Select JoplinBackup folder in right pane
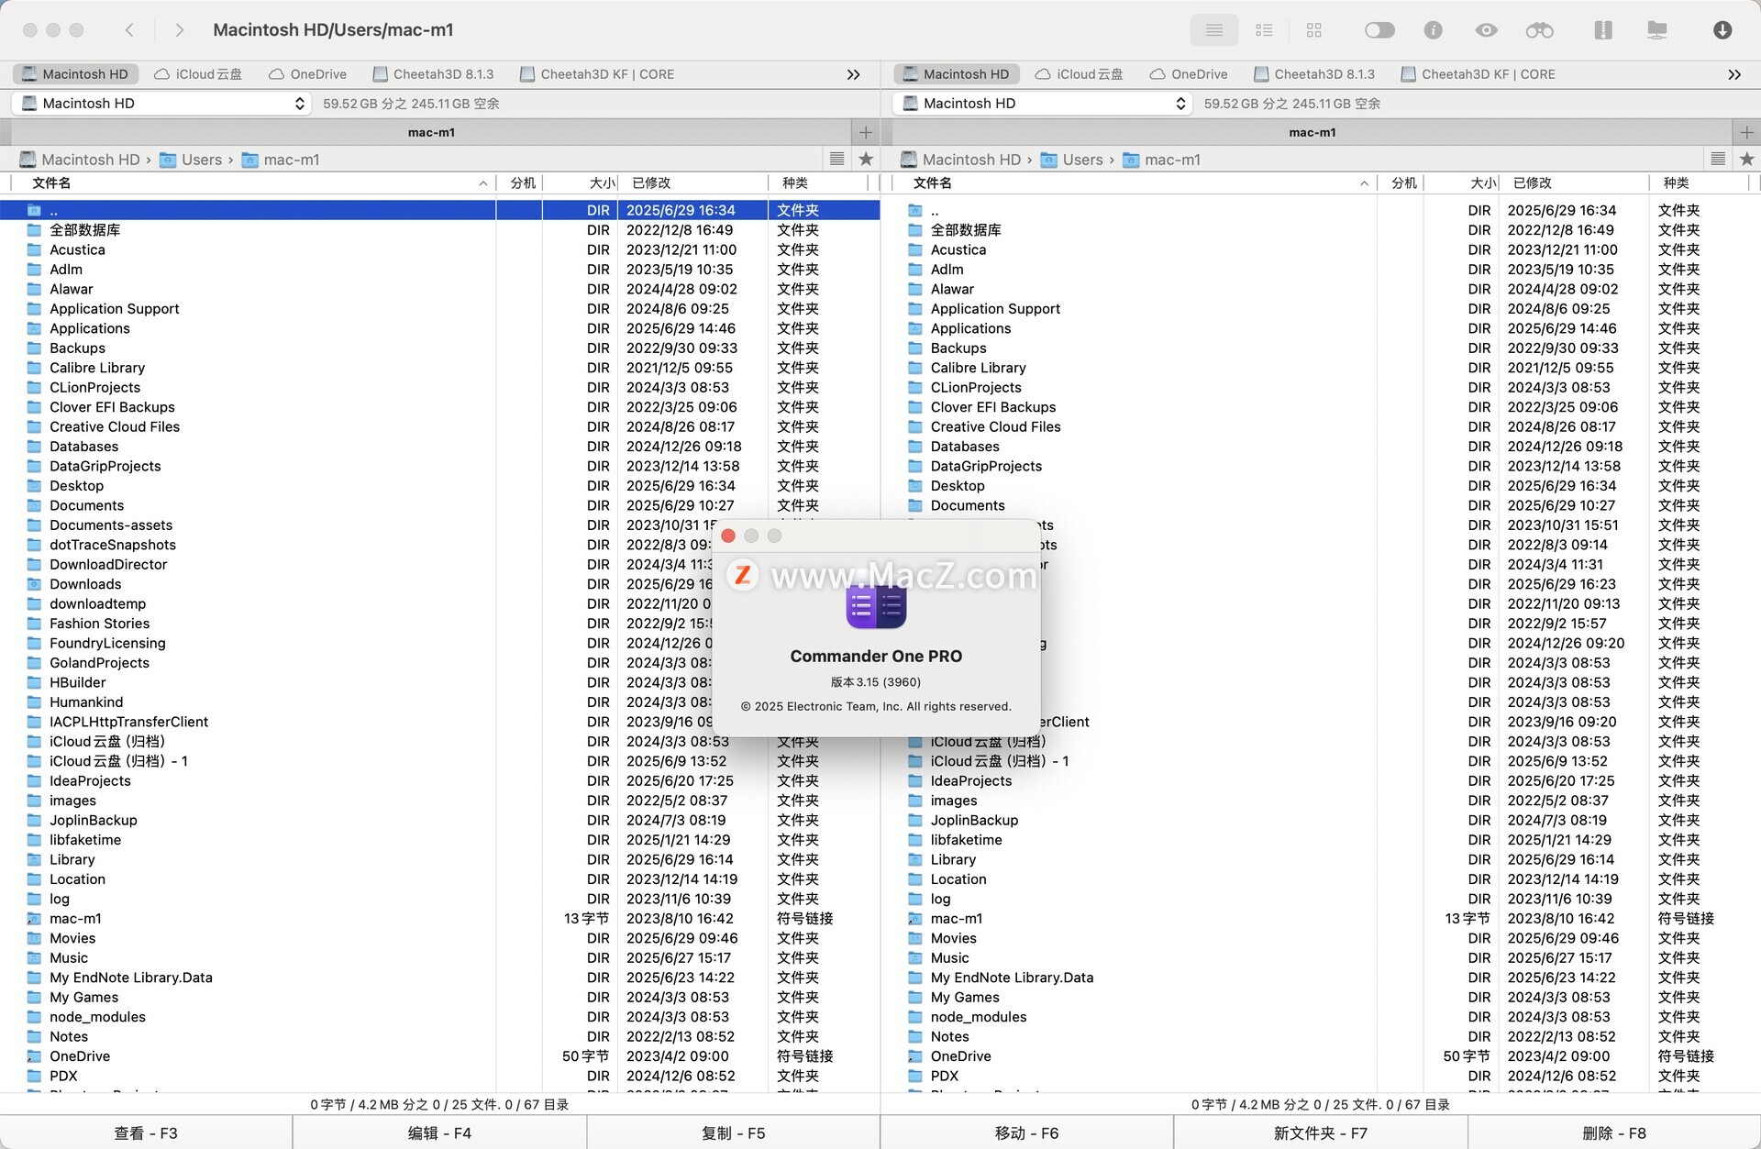 pyautogui.click(x=1321, y=820)
